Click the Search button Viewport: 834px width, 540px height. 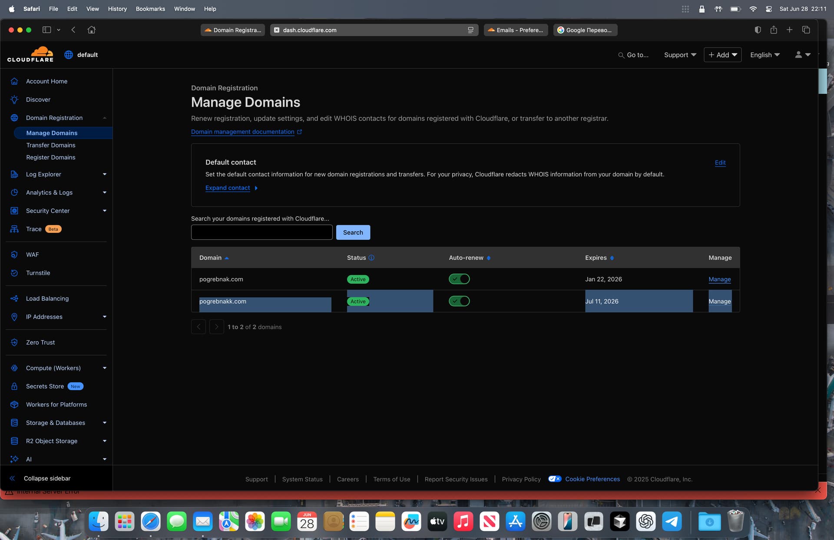click(x=353, y=232)
